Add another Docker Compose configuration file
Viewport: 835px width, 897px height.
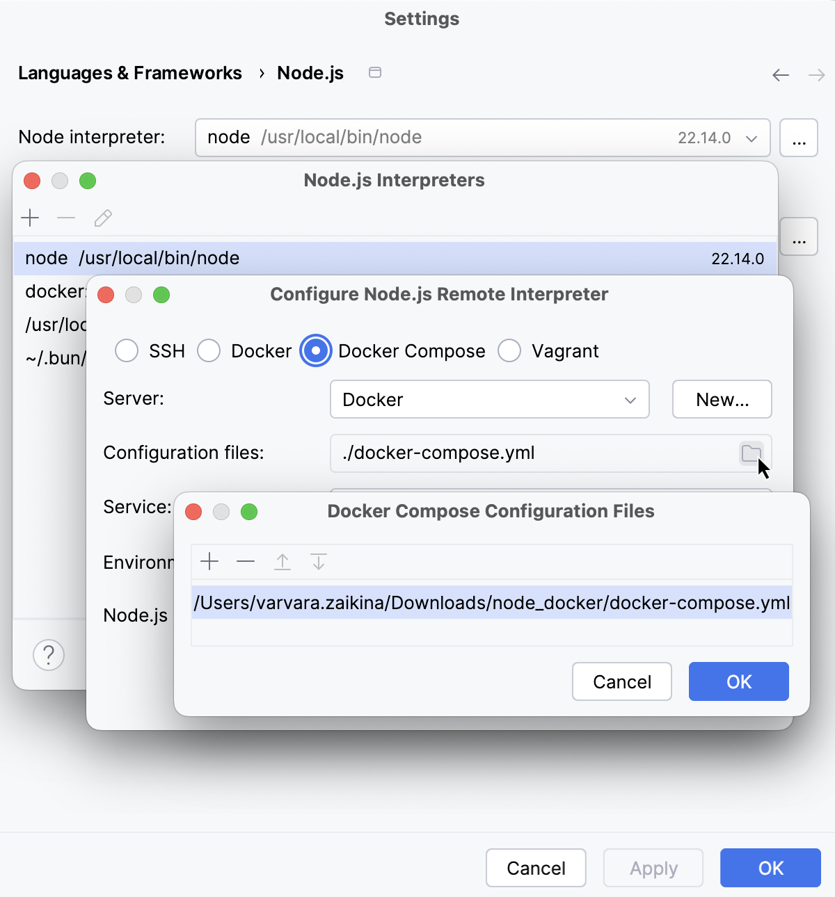pos(209,561)
